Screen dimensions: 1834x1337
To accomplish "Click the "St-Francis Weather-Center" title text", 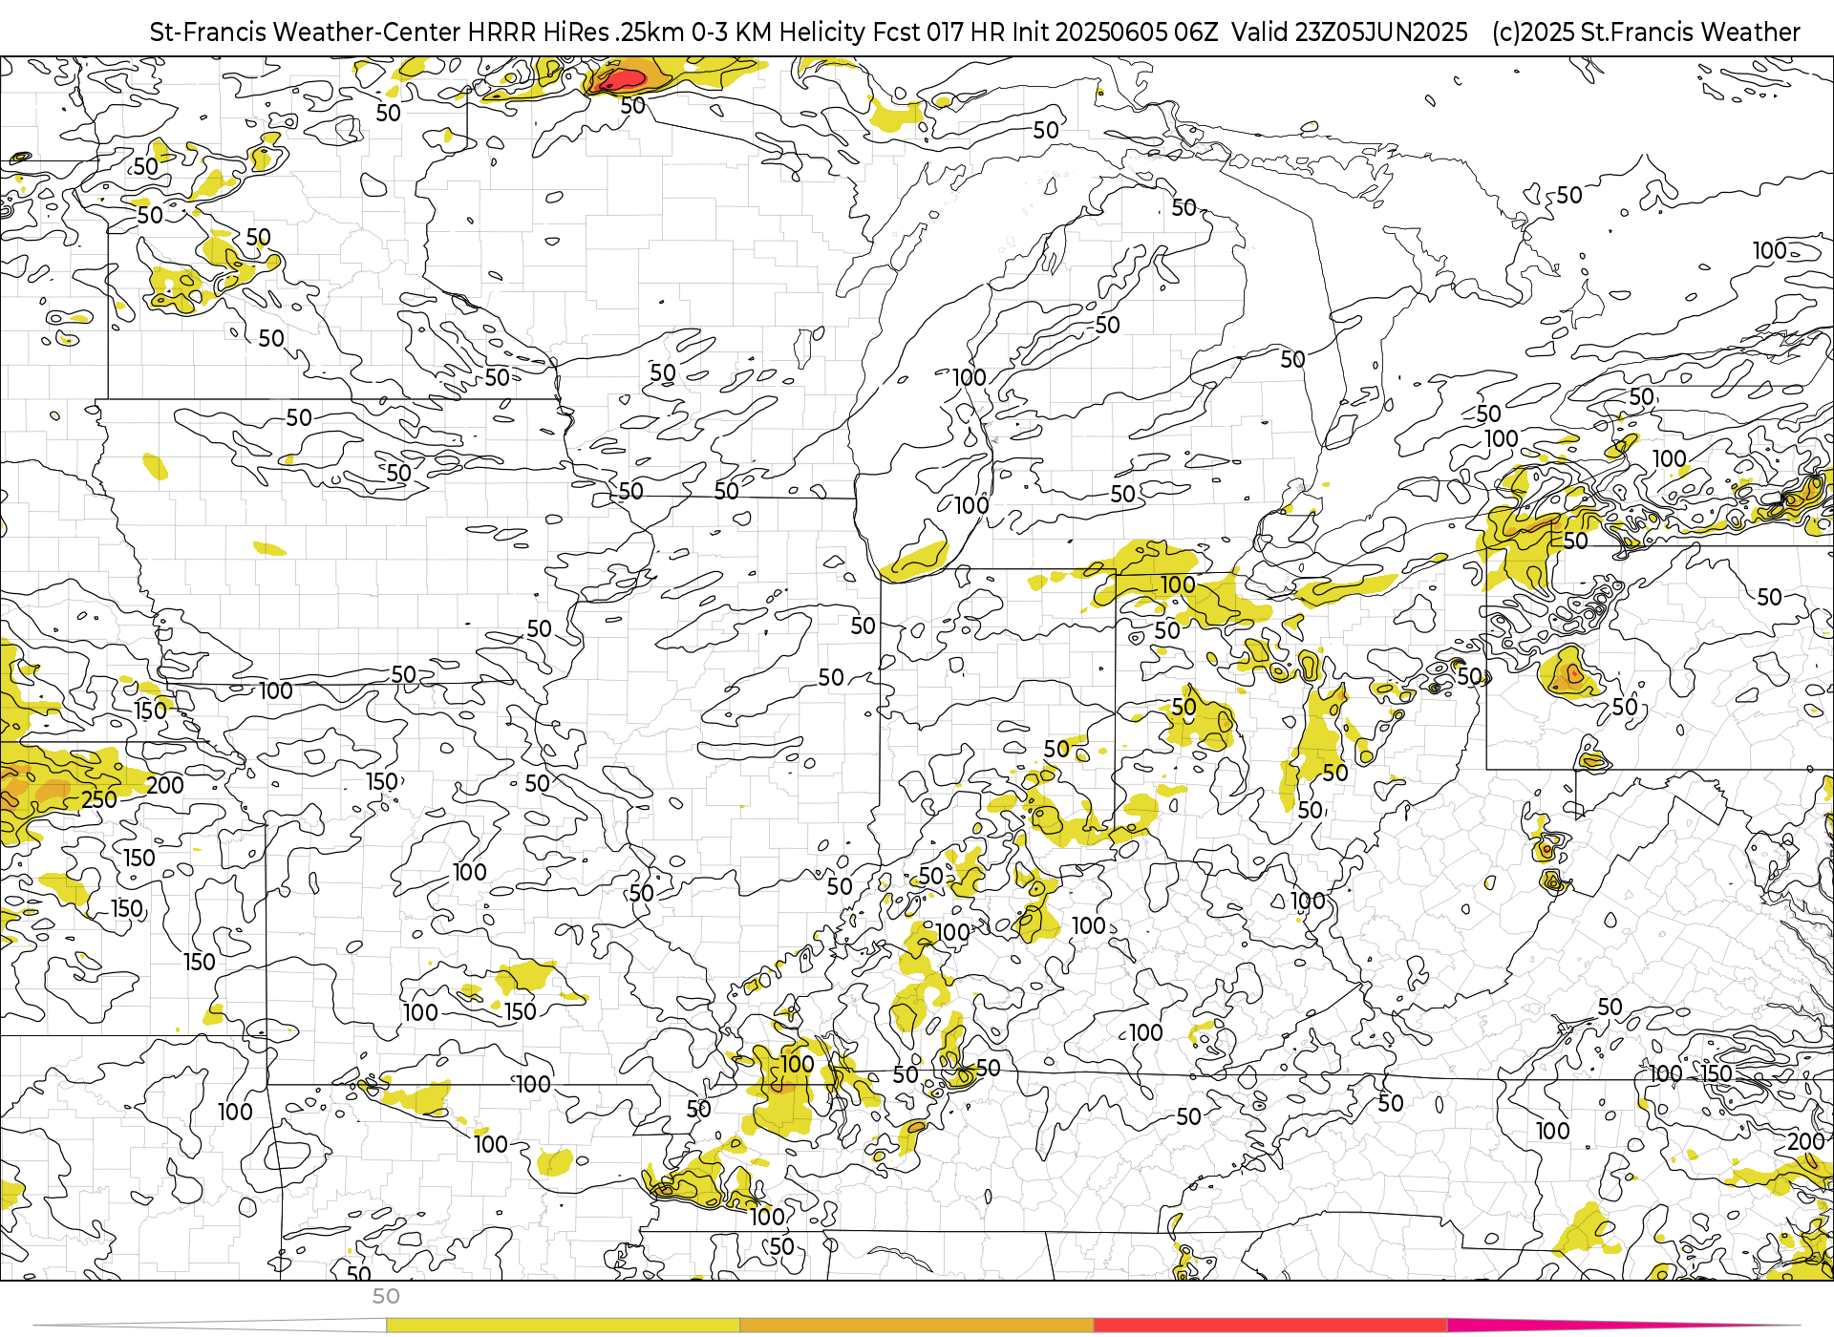I will pyautogui.click(x=306, y=32).
